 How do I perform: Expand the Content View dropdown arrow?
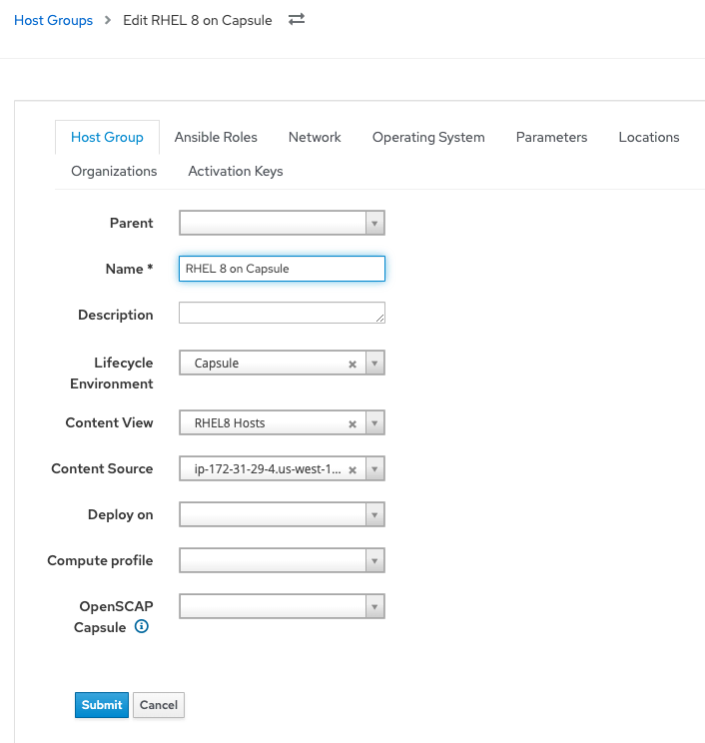point(374,423)
